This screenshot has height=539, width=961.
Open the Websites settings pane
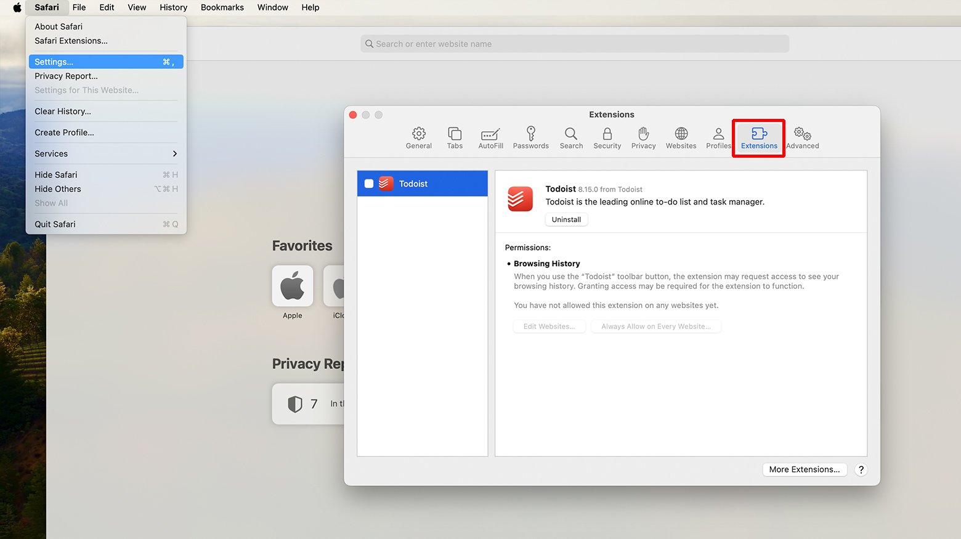click(681, 137)
